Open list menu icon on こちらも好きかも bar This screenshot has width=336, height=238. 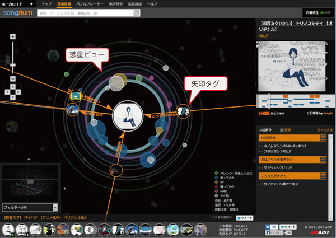coord(323,176)
